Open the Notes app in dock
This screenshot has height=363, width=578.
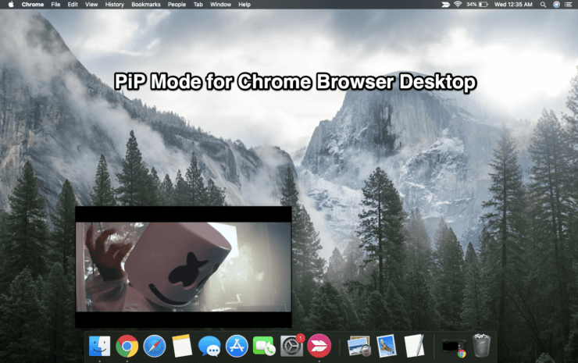point(182,346)
